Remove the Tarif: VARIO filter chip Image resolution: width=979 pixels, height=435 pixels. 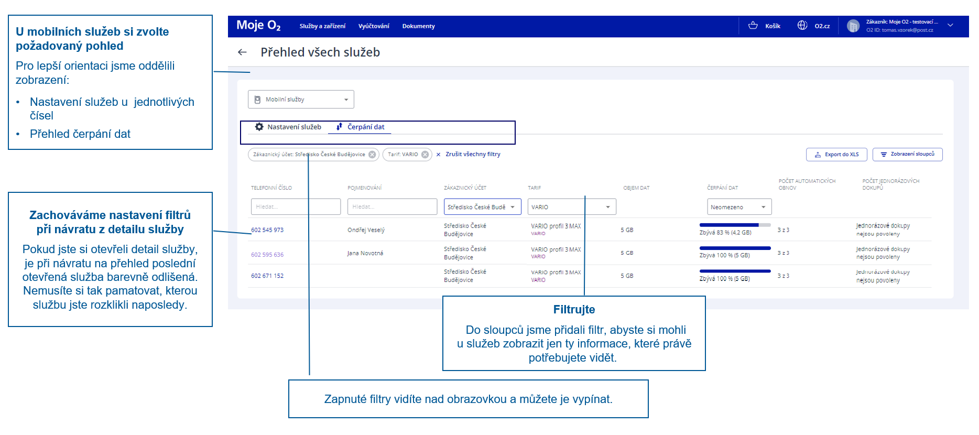[425, 155]
